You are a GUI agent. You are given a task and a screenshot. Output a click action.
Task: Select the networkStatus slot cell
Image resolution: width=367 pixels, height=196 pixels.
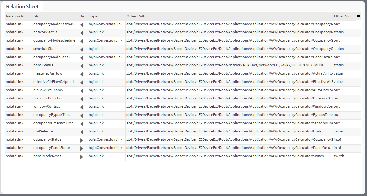pyautogui.click(x=46, y=32)
